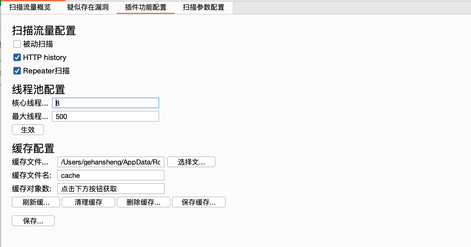Viewport: 471px width, 247px height.
Task: Enable the 被动扫描 checkbox
Action: point(17,44)
